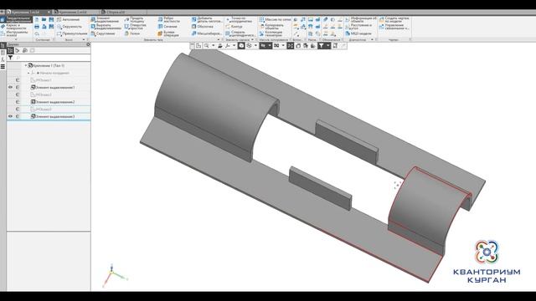Click Добавить деталь-заготовку command

pyautogui.click(x=207, y=19)
